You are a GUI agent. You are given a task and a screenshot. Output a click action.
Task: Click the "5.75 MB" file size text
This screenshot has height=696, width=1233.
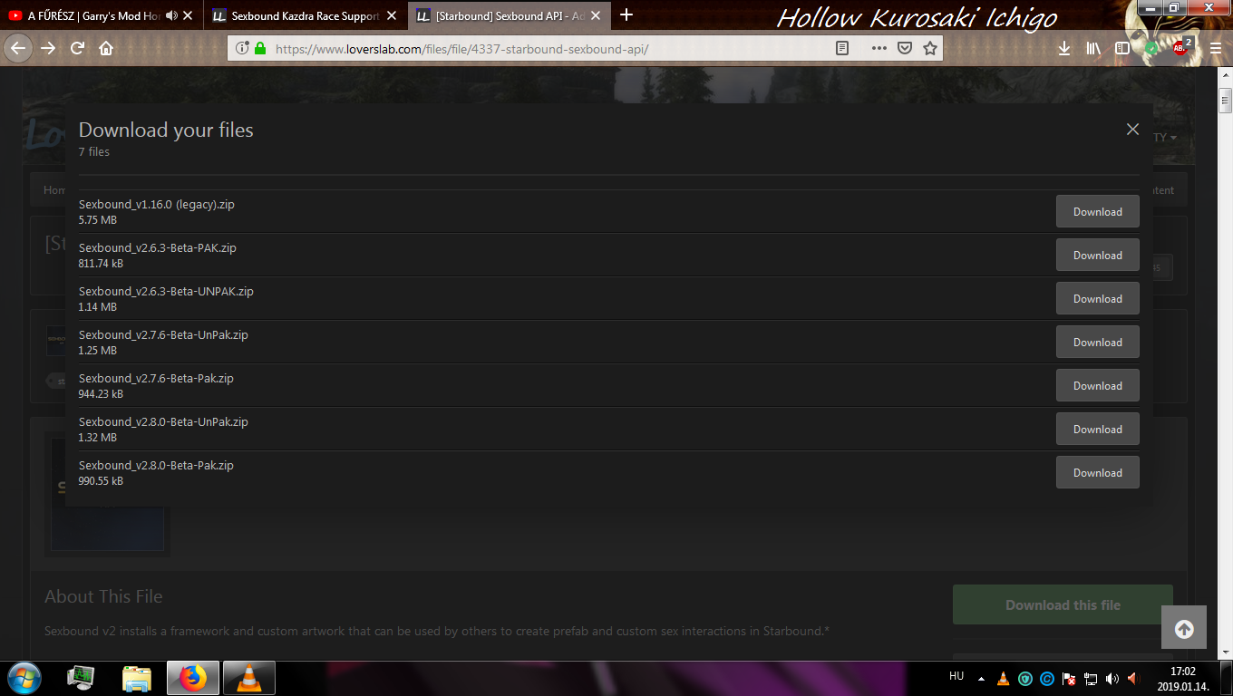(98, 220)
